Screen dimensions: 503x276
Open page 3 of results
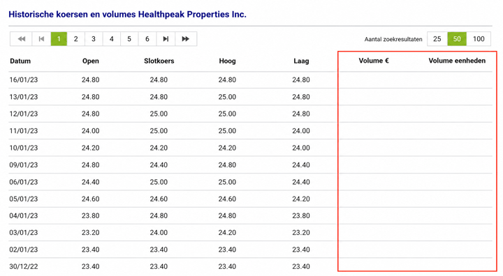pyautogui.click(x=94, y=39)
